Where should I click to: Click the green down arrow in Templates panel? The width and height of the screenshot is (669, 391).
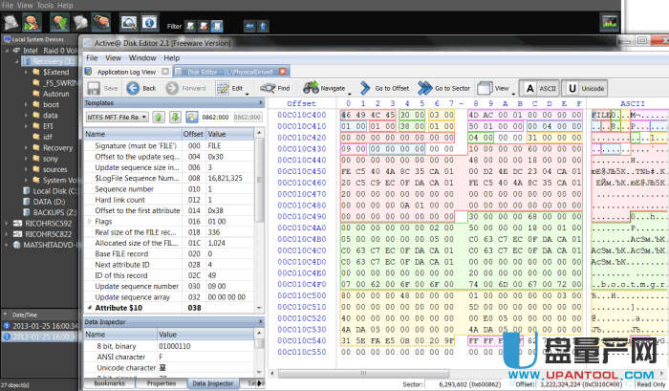pyautogui.click(x=177, y=117)
